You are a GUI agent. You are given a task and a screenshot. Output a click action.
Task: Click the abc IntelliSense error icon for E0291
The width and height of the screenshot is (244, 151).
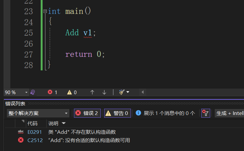pos(21,132)
